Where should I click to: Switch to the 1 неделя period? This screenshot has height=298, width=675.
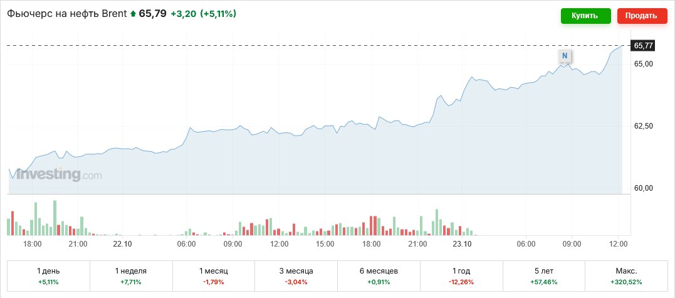tap(131, 276)
